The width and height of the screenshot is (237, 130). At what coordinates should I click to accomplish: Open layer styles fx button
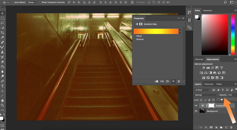[x=206, y=127]
